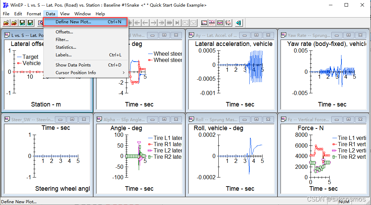This screenshot has height=205, width=371.
Task: Click the Alpha Slip Angle window title icon
Action: [99, 119]
